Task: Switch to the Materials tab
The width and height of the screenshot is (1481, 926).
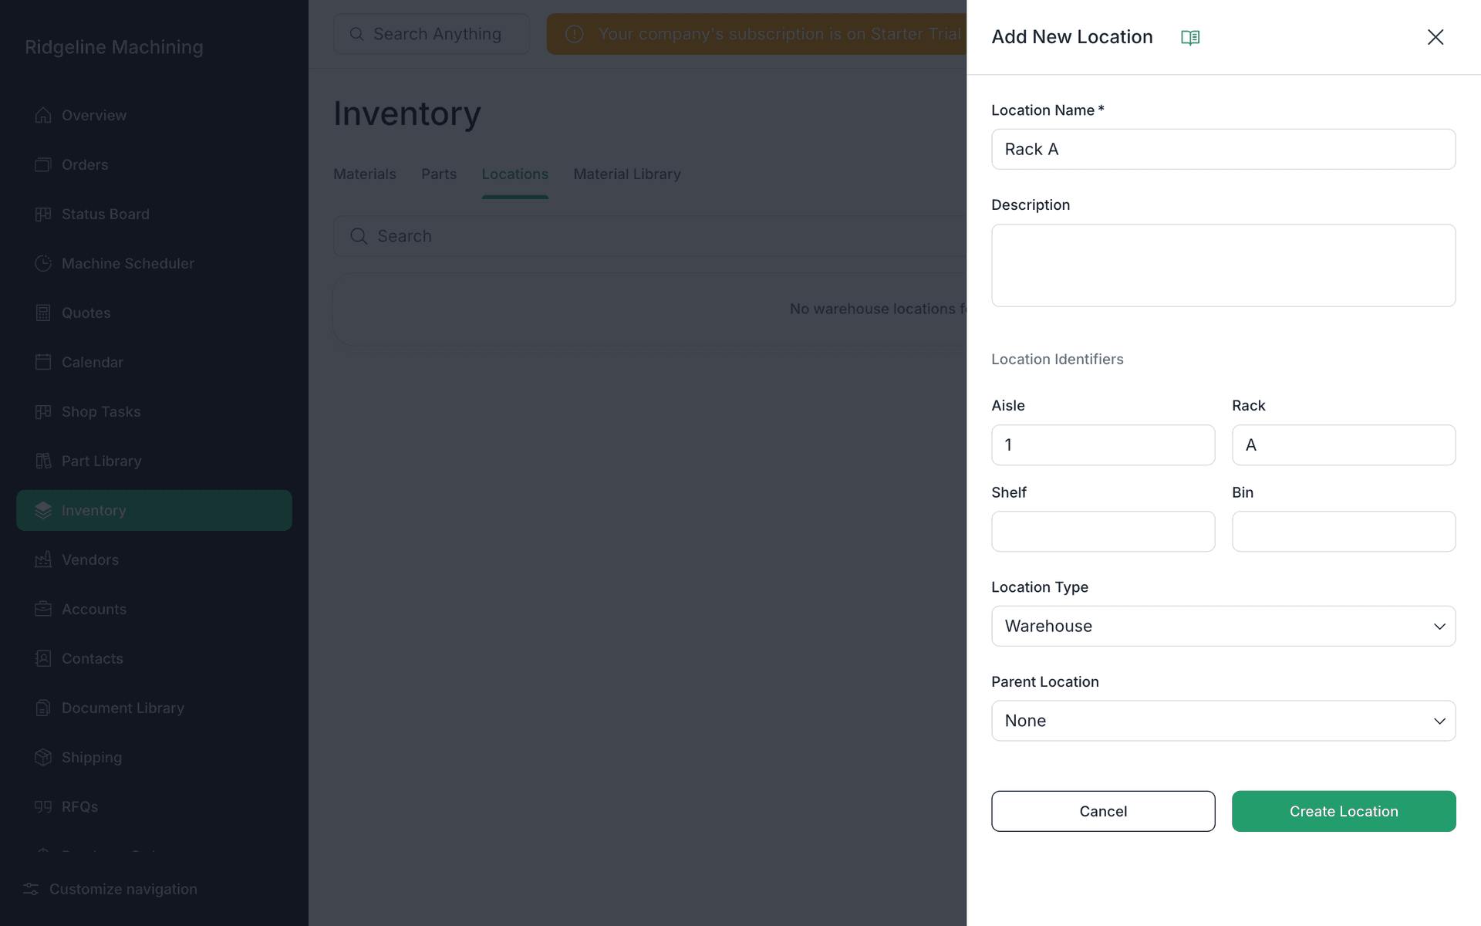Action: (365, 174)
